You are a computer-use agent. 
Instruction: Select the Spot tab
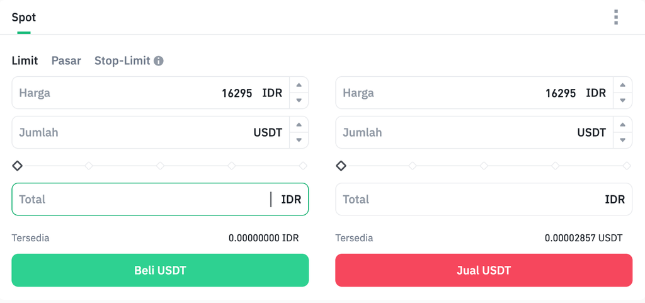pos(24,17)
